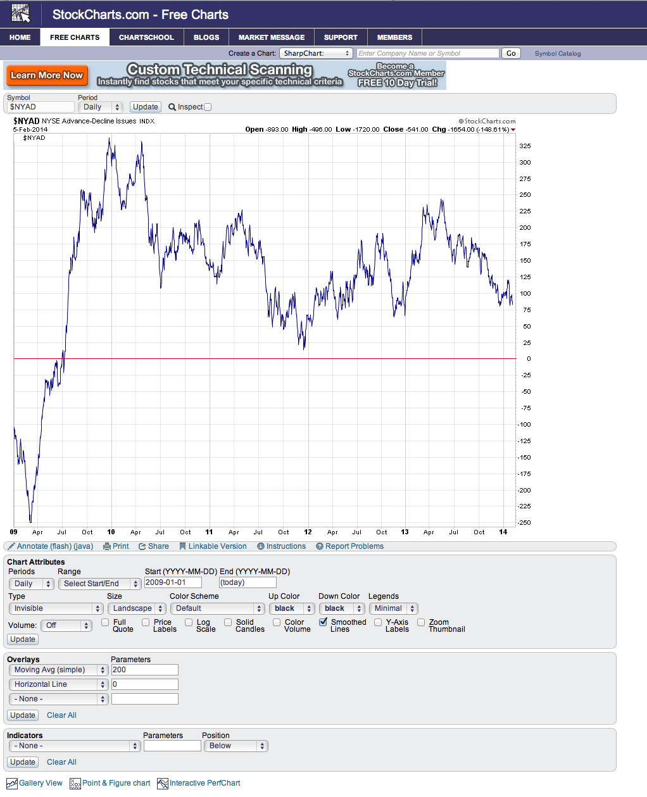The height and width of the screenshot is (797, 647).
Task: Click Update button in Chart Attributes
Action: [23, 639]
